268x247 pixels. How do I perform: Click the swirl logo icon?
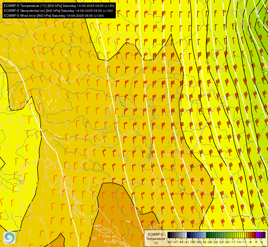(9, 237)
